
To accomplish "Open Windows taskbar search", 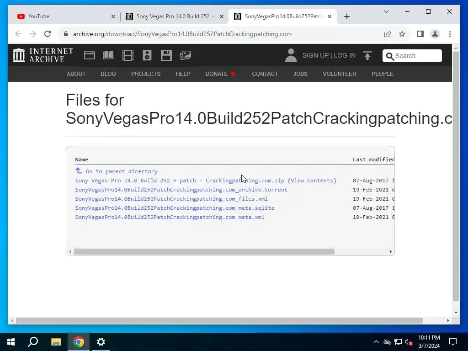I will [x=33, y=342].
